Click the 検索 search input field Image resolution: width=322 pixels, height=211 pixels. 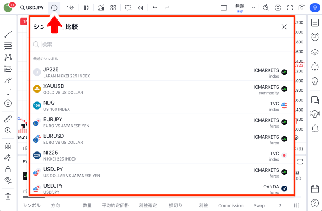coord(162,45)
